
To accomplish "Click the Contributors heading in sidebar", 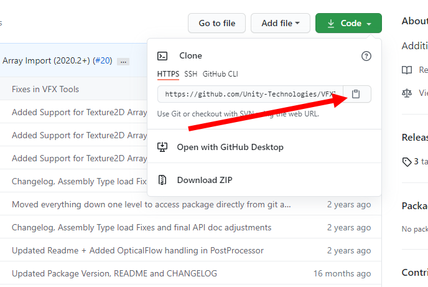I will (x=414, y=272).
